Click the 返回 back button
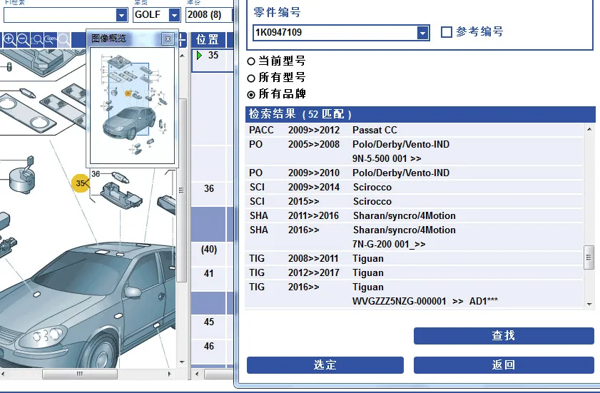Image resolution: width=600 pixels, height=393 pixels. [x=504, y=365]
